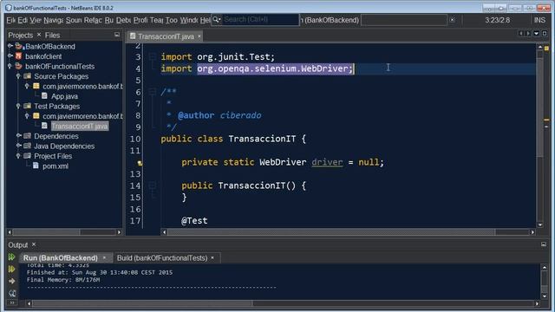The height and width of the screenshot is (312, 555).
Task: Click the yellow Re-run with options icon
Action: [x=11, y=270]
